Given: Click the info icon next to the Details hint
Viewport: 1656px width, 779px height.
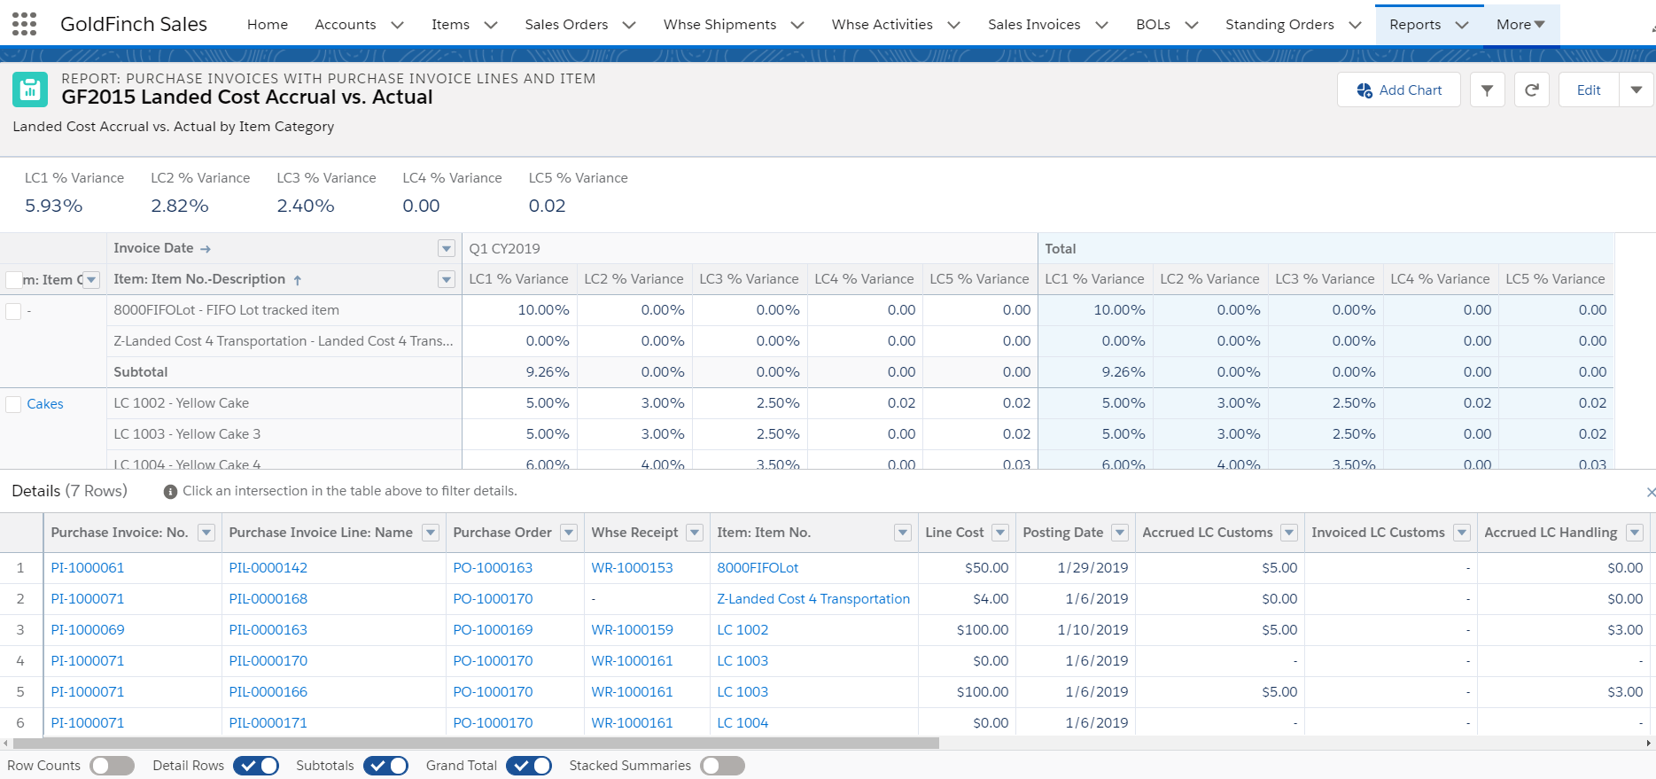Looking at the screenshot, I should pyautogui.click(x=170, y=491).
